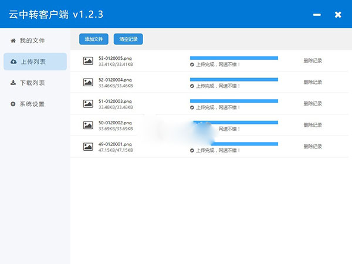Open the 我的文件 home section
The width and height of the screenshot is (352, 264).
tap(28, 40)
